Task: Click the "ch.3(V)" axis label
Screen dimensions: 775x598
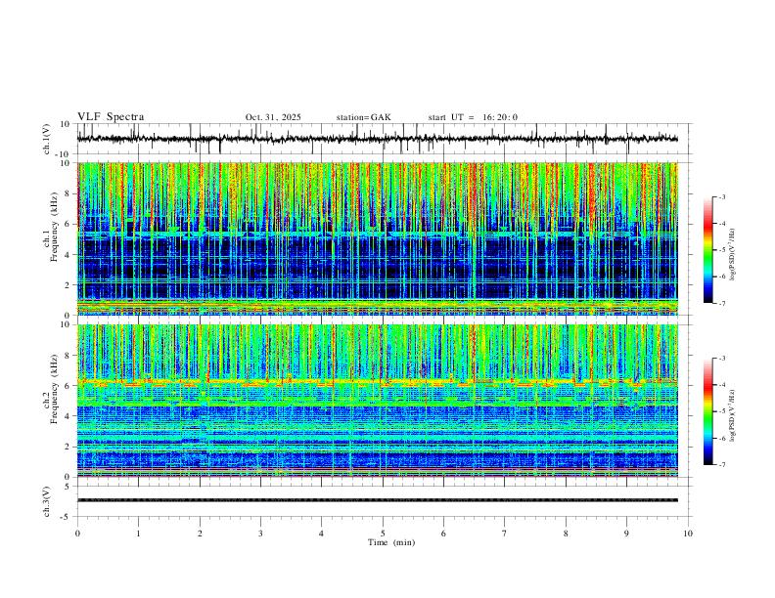Action: point(47,501)
